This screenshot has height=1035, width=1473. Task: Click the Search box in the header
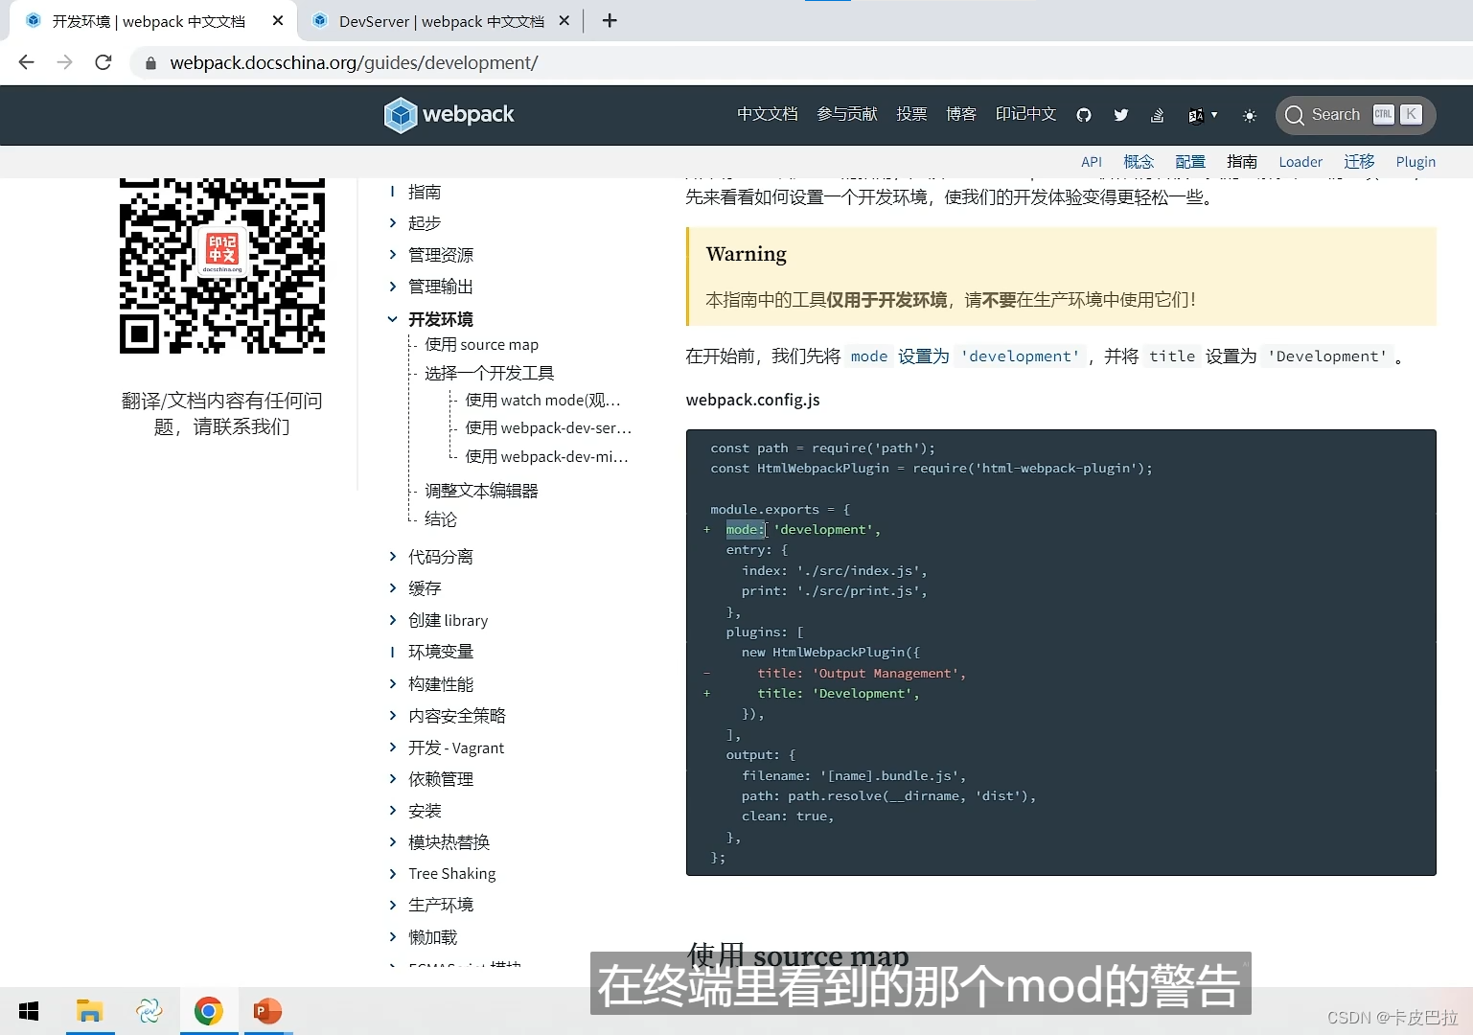(x=1355, y=115)
